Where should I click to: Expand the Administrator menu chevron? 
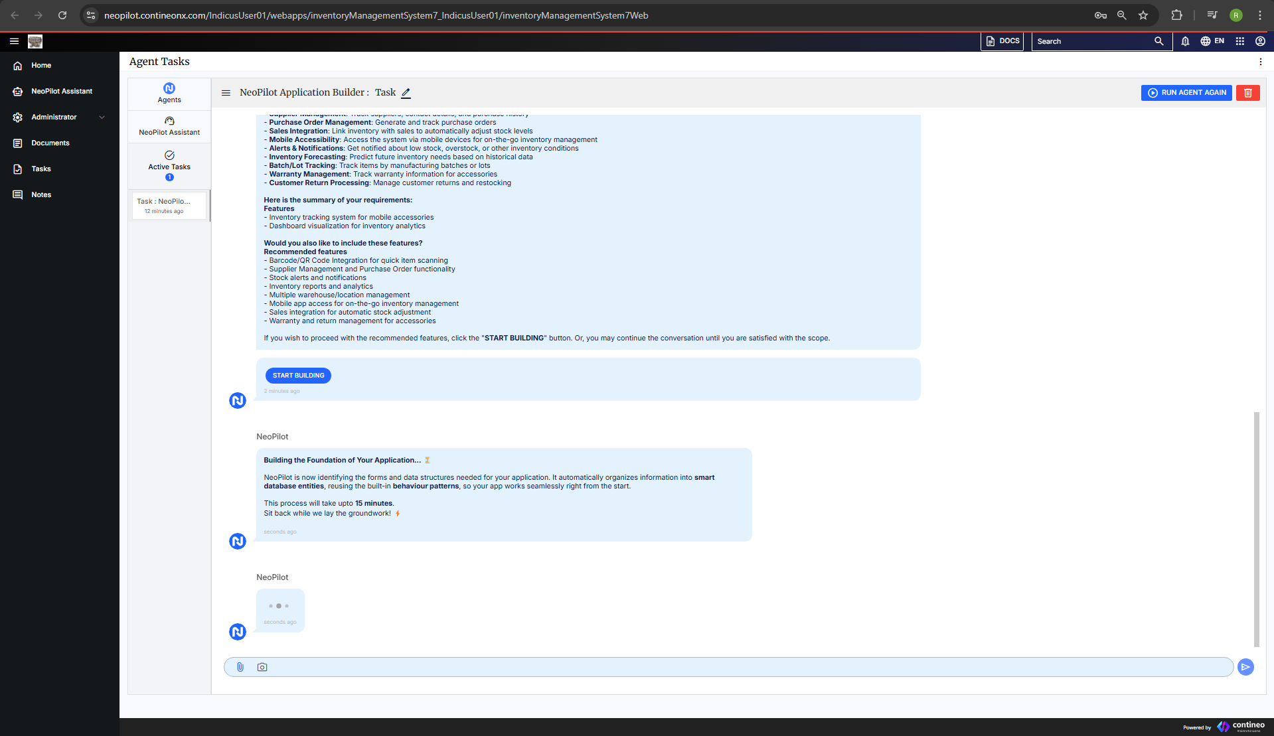[102, 117]
